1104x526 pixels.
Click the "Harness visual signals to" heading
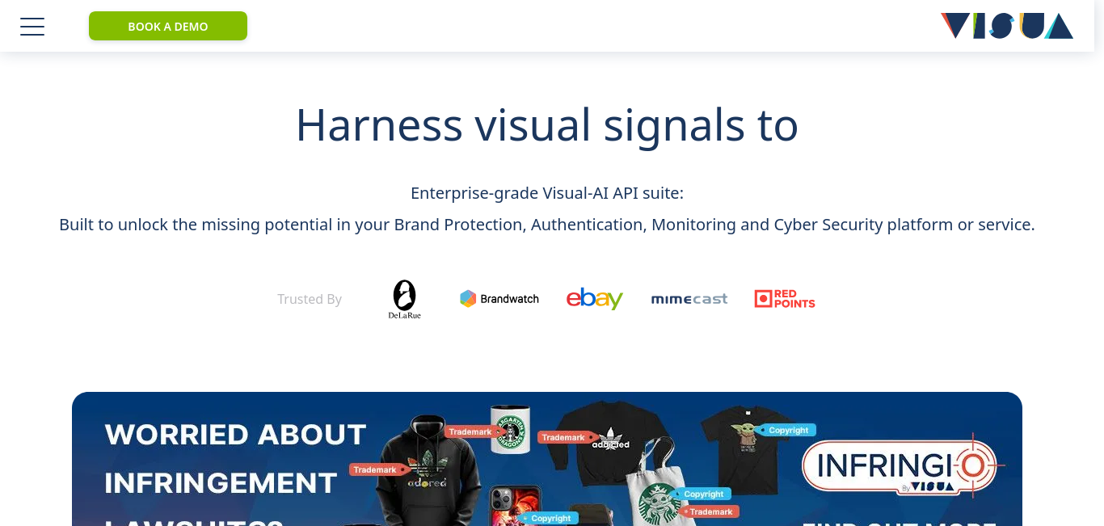[547, 124]
